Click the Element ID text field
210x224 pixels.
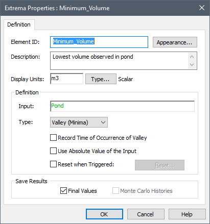[x=99, y=42]
